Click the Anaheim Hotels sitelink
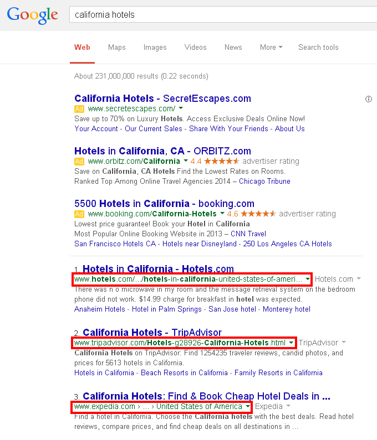Image resolution: width=377 pixels, height=440 pixels. click(100, 309)
